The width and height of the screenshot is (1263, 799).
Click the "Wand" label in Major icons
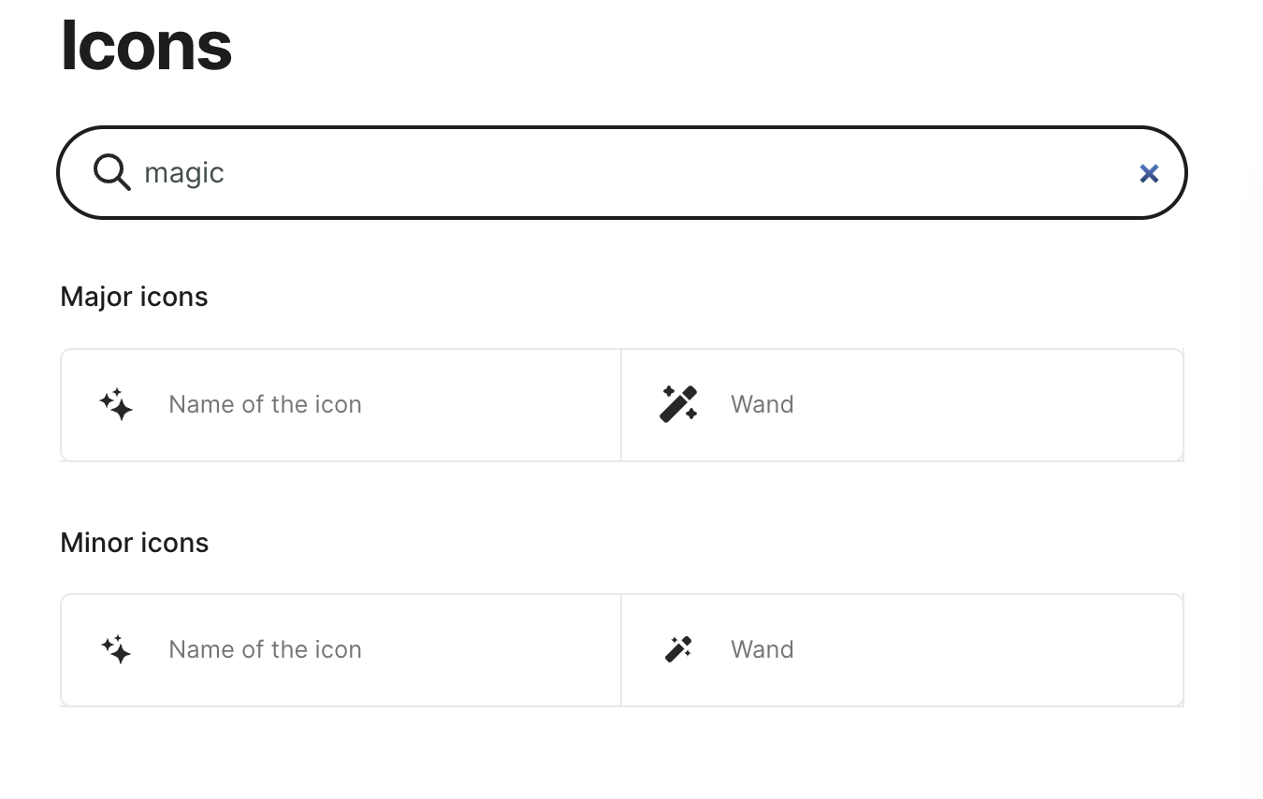pos(762,404)
